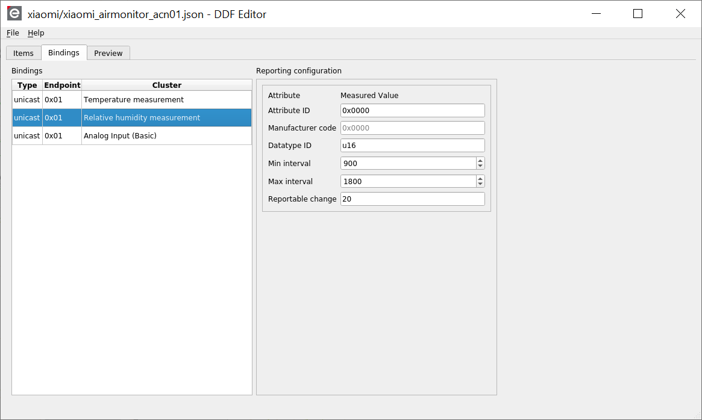Click the Cluster column header
Viewport: 702px width, 420px height.
[x=166, y=85]
